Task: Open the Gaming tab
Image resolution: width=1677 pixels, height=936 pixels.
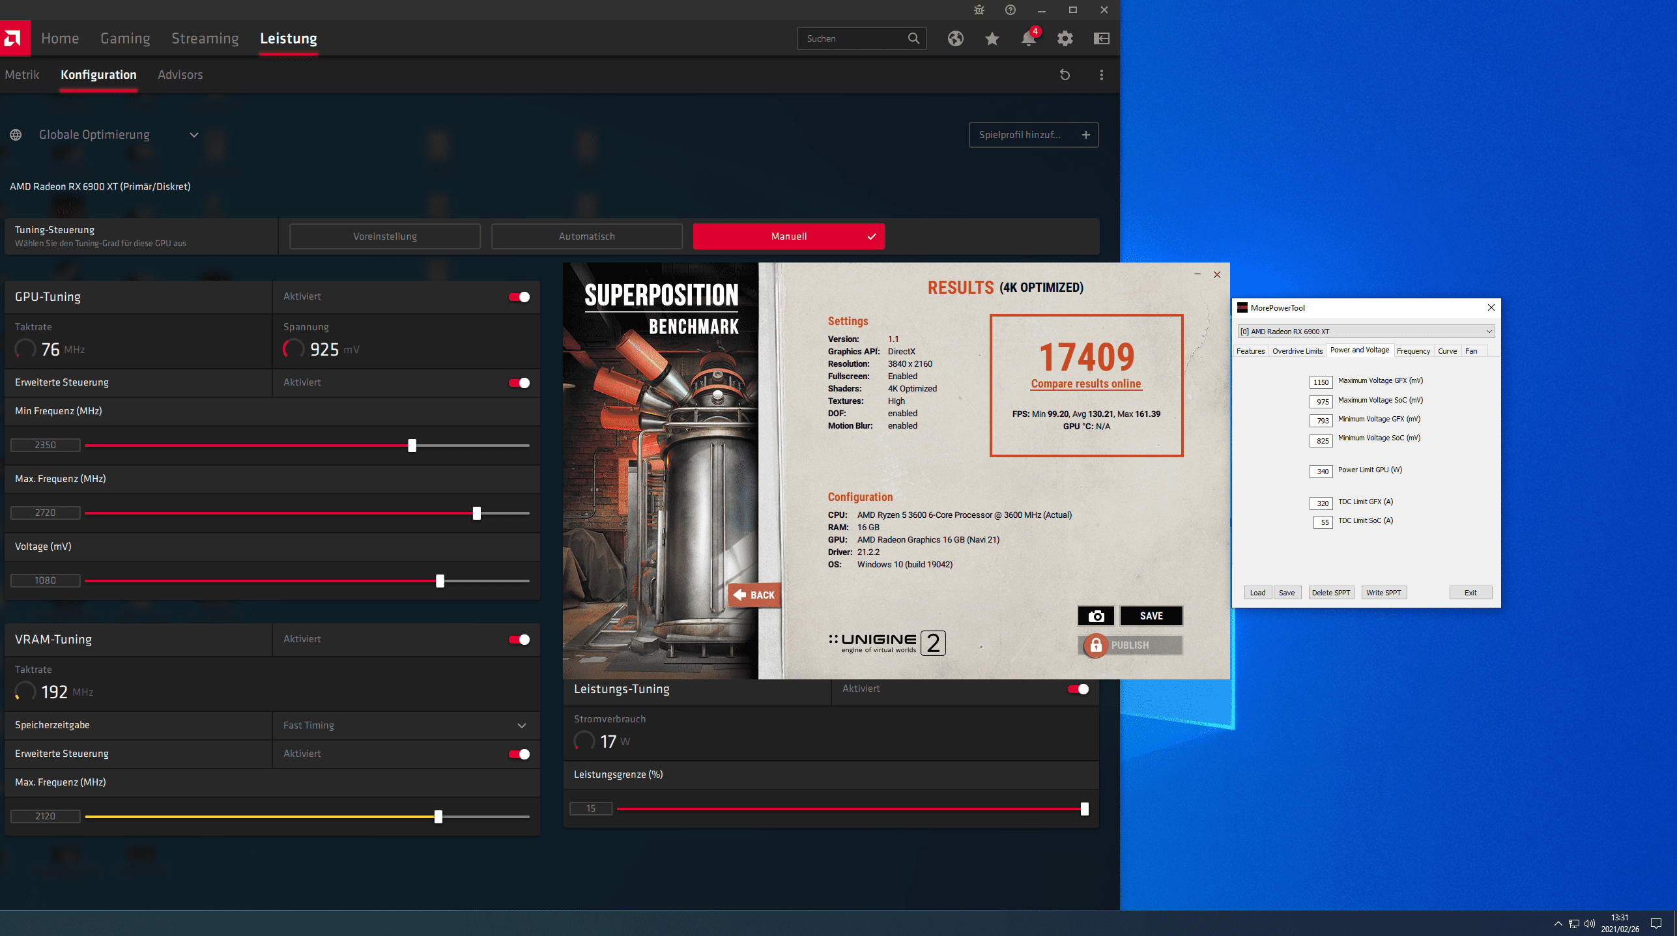Action: point(125,38)
